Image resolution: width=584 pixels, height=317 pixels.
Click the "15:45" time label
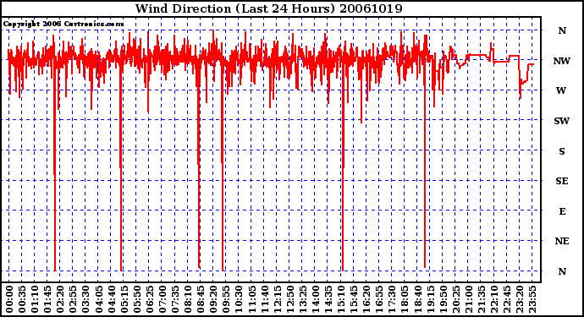354,299
